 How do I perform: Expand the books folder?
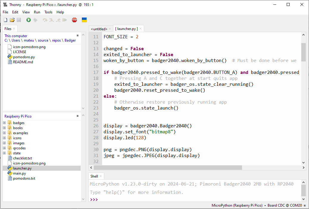tap(4, 128)
